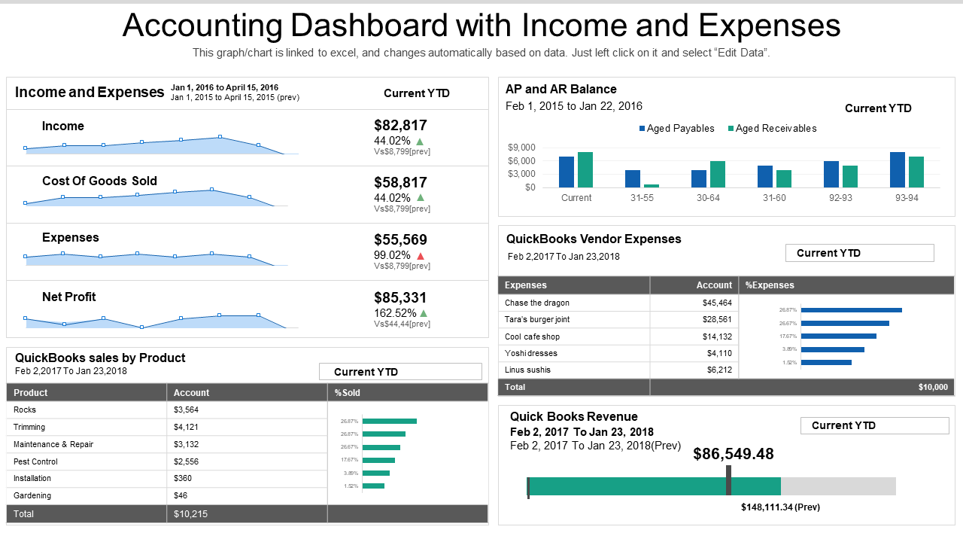Click the %Expenses column header
The image size is (963, 542).
[x=846, y=285]
